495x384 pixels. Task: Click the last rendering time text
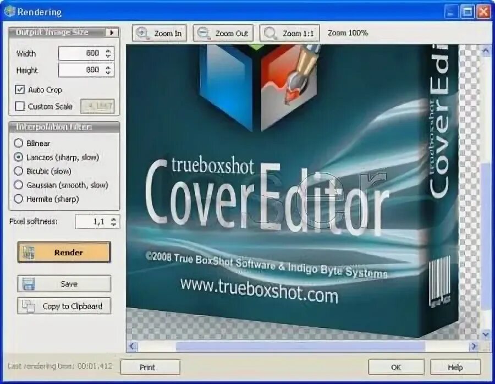60,366
